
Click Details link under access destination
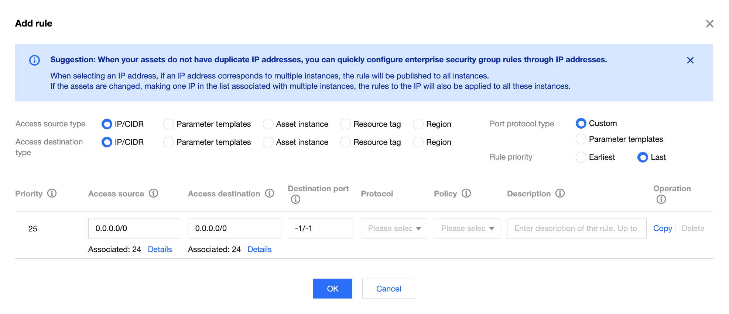(260, 250)
